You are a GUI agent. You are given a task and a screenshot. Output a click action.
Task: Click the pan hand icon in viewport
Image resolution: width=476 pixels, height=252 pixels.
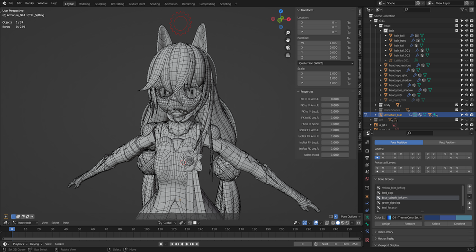click(288, 40)
